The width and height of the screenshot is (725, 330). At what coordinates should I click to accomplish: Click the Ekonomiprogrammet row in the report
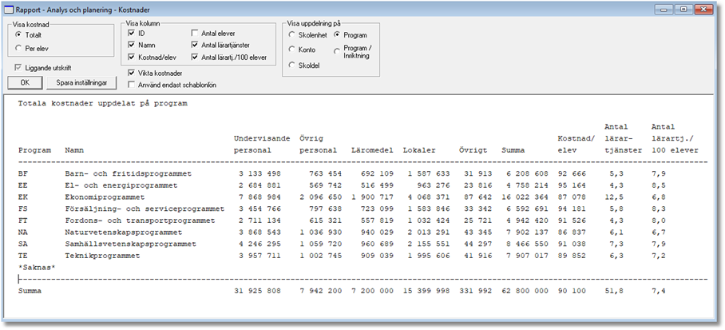coord(105,197)
